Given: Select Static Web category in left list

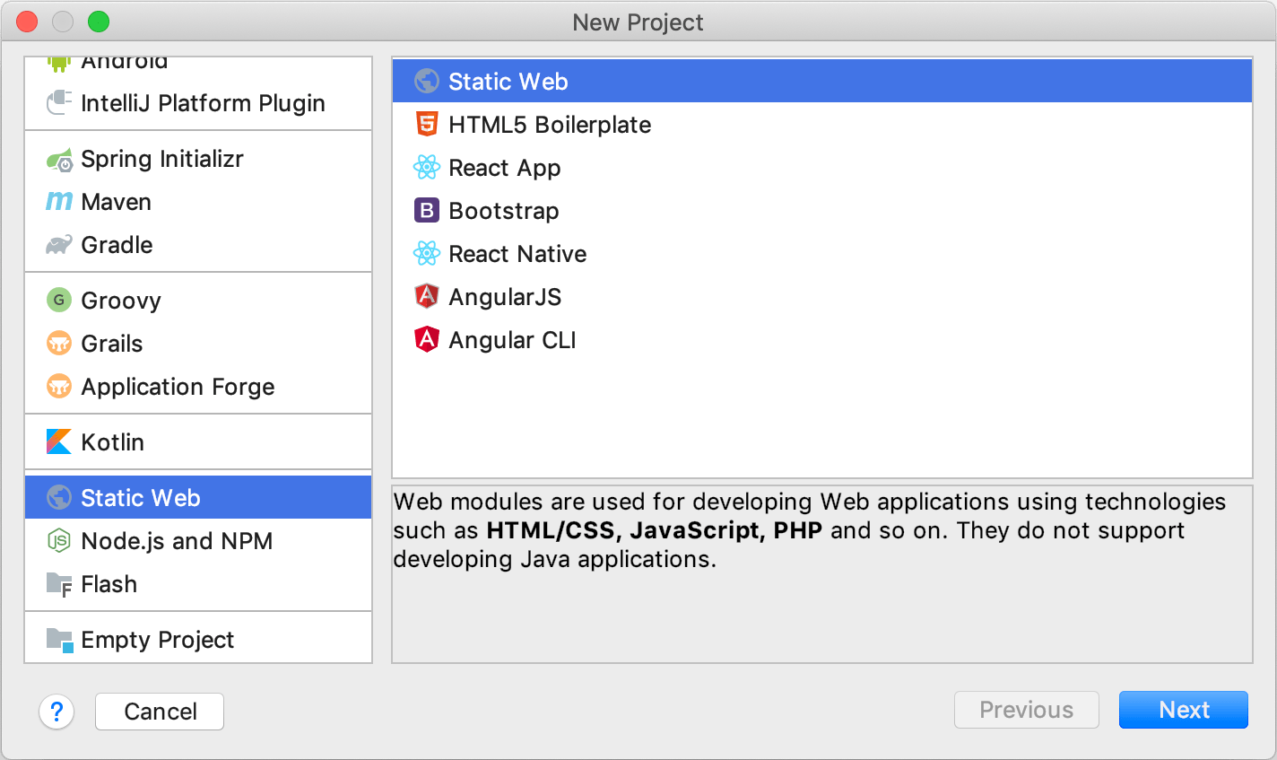Looking at the screenshot, I should (x=198, y=497).
